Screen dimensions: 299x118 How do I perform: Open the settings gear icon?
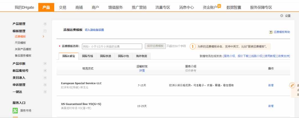point(282,16)
